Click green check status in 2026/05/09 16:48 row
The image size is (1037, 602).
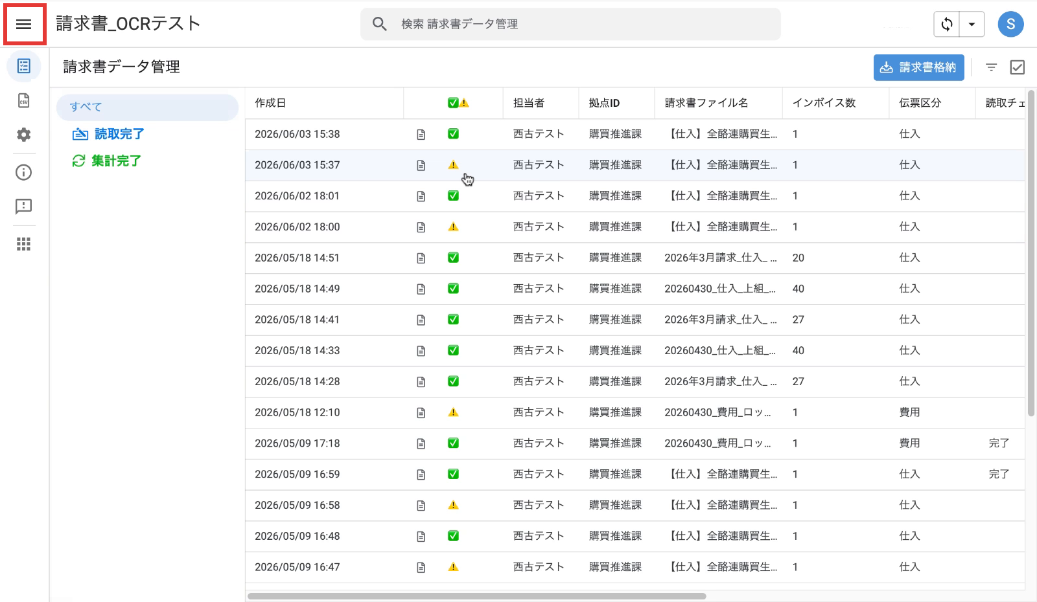coord(454,536)
